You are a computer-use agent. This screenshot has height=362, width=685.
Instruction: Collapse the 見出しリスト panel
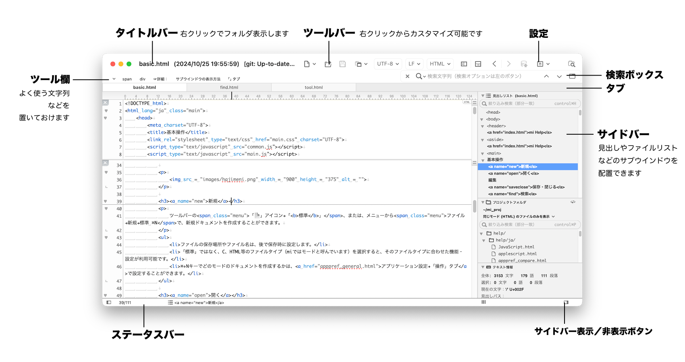click(483, 96)
